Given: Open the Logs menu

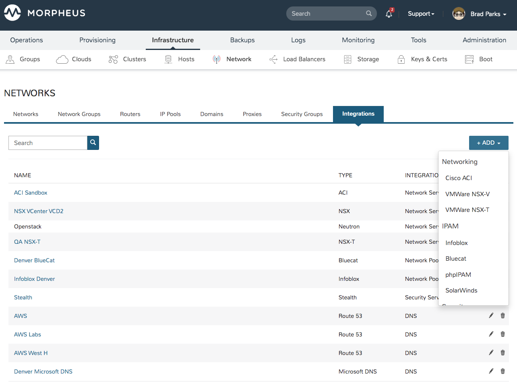Looking at the screenshot, I should coord(298,40).
